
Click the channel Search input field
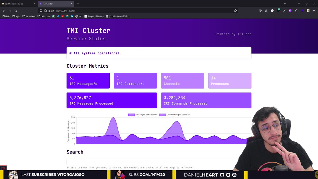159,162
